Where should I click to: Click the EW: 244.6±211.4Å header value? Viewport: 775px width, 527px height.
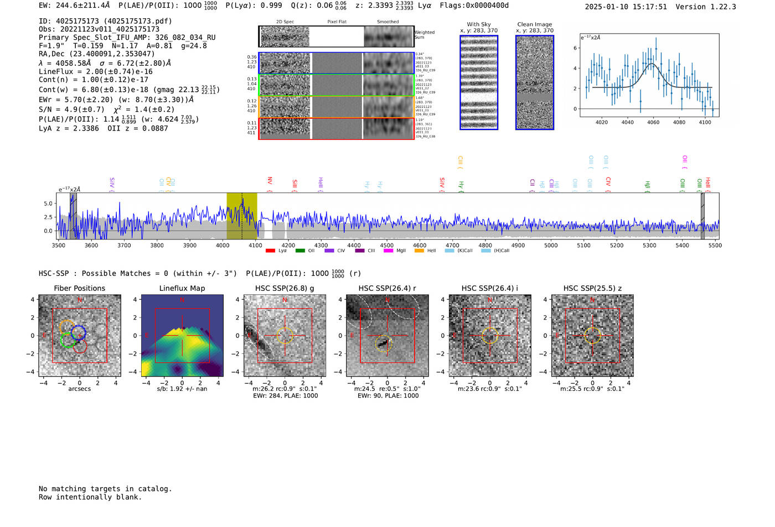(x=74, y=6)
